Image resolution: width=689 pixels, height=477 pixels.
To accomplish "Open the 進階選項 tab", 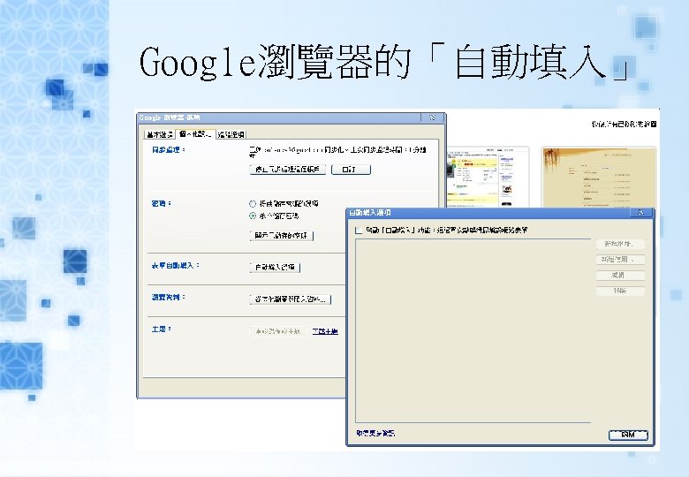I will click(231, 134).
